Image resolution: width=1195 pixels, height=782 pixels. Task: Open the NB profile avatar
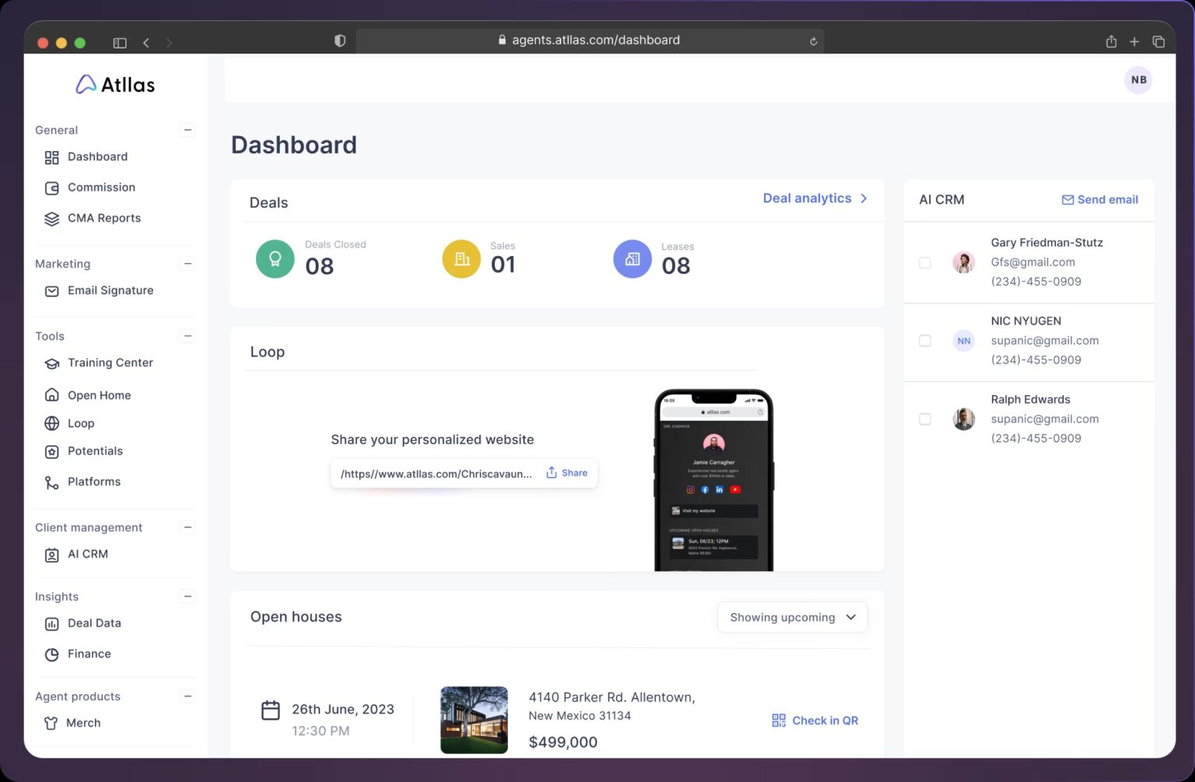(1138, 80)
